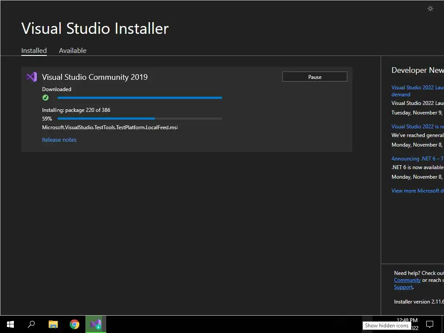
Task: Click the Downloaded progress bar
Action: click(140, 98)
